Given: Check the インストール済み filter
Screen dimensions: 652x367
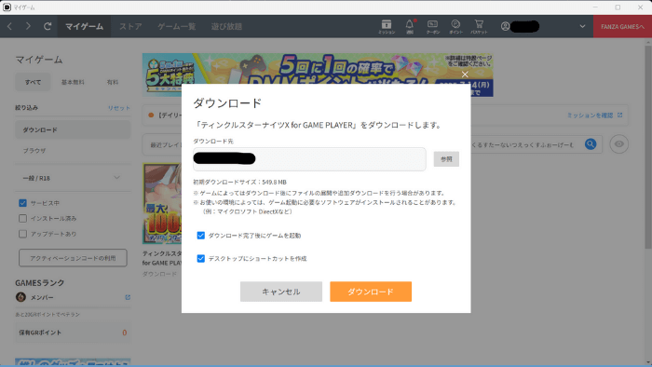Looking at the screenshot, I should click(x=22, y=218).
